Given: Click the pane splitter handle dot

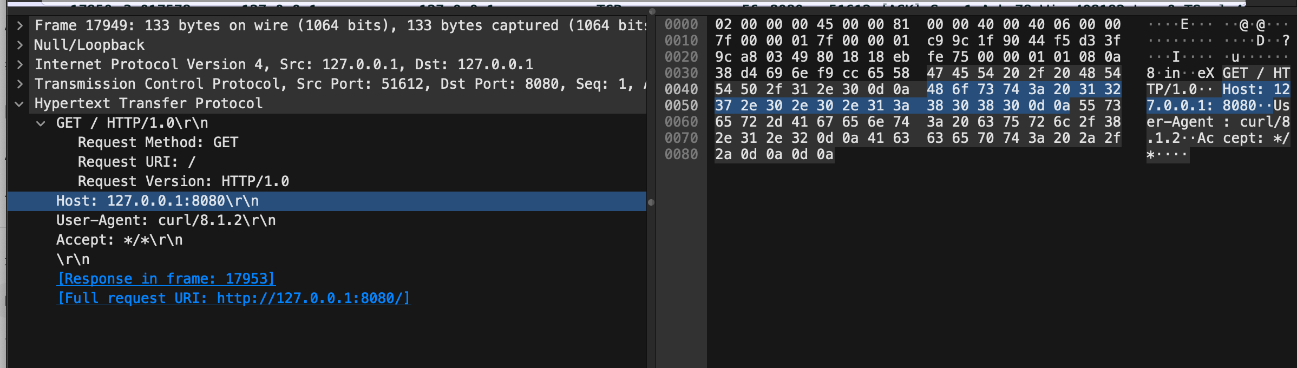Looking at the screenshot, I should click(651, 202).
